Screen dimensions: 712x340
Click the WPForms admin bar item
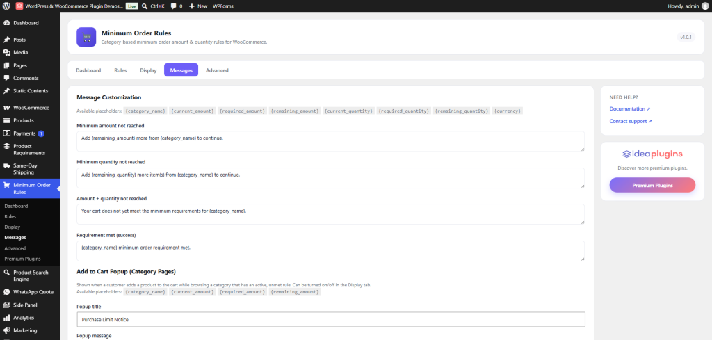click(x=223, y=6)
